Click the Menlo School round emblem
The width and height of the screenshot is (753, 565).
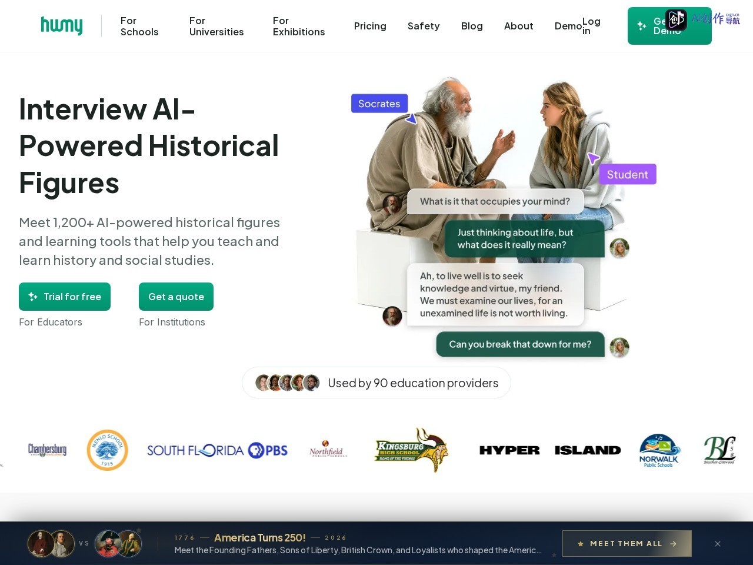coord(107,450)
